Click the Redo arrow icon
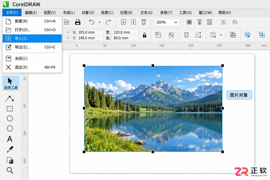 click(x=108, y=22)
